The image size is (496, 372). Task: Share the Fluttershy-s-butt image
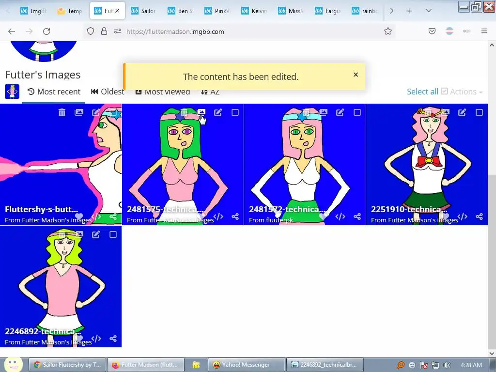pos(113,217)
